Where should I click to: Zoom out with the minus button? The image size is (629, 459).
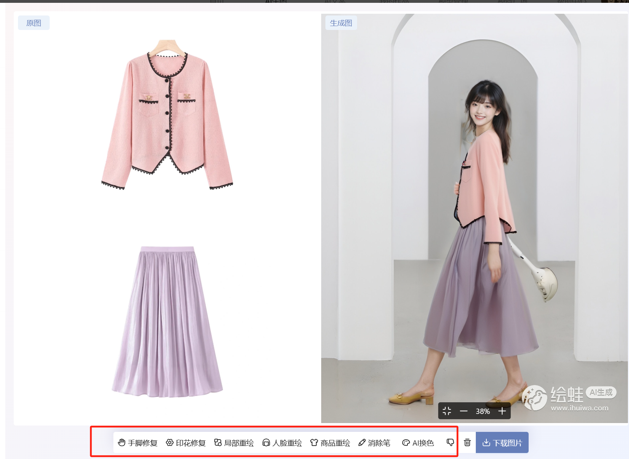tap(465, 411)
